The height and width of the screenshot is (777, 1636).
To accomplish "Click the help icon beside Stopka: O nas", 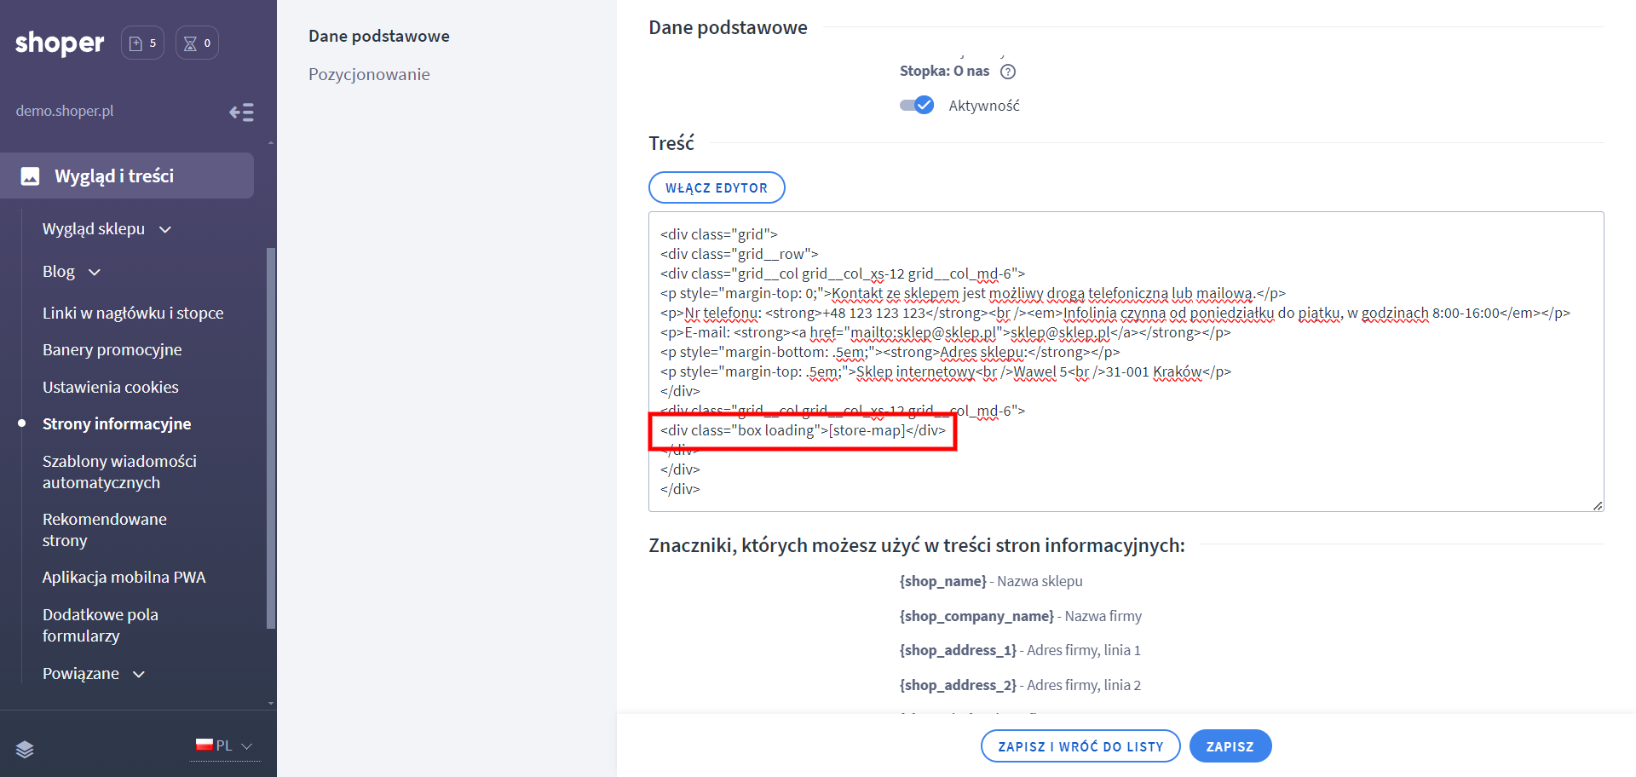I will pos(1008,72).
